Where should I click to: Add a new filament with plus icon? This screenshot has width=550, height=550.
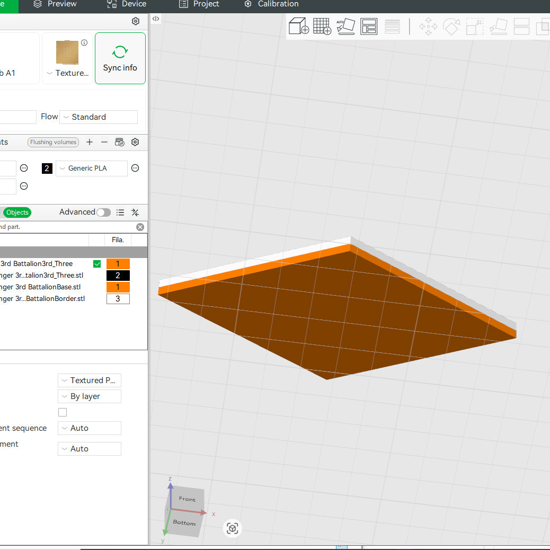tap(90, 142)
